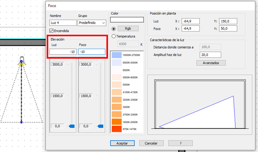Select the Temperatura radio button
258x152 pixels.
pyautogui.click(x=113, y=36)
